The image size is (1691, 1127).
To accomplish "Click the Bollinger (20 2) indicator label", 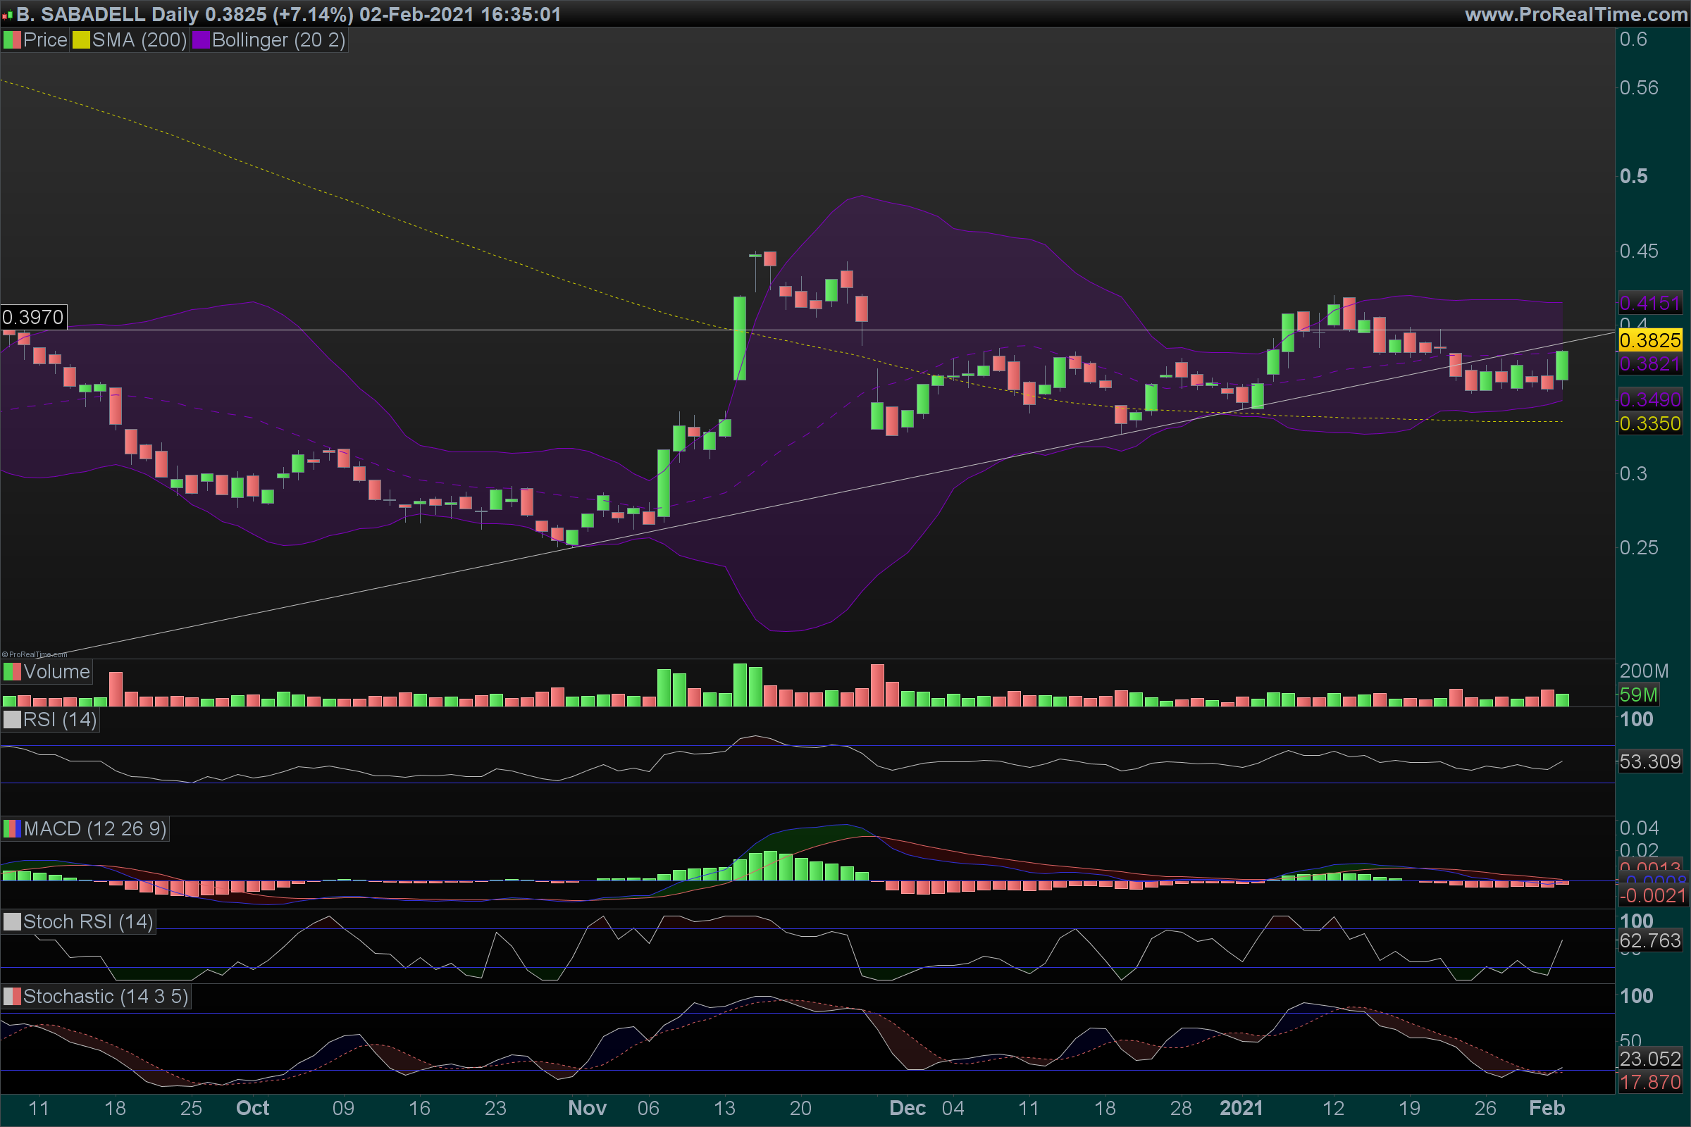I will [278, 40].
